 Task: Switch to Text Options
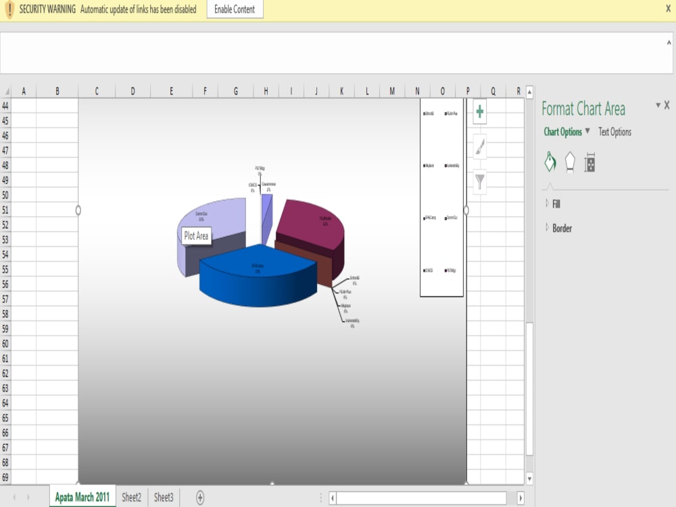pyautogui.click(x=614, y=132)
